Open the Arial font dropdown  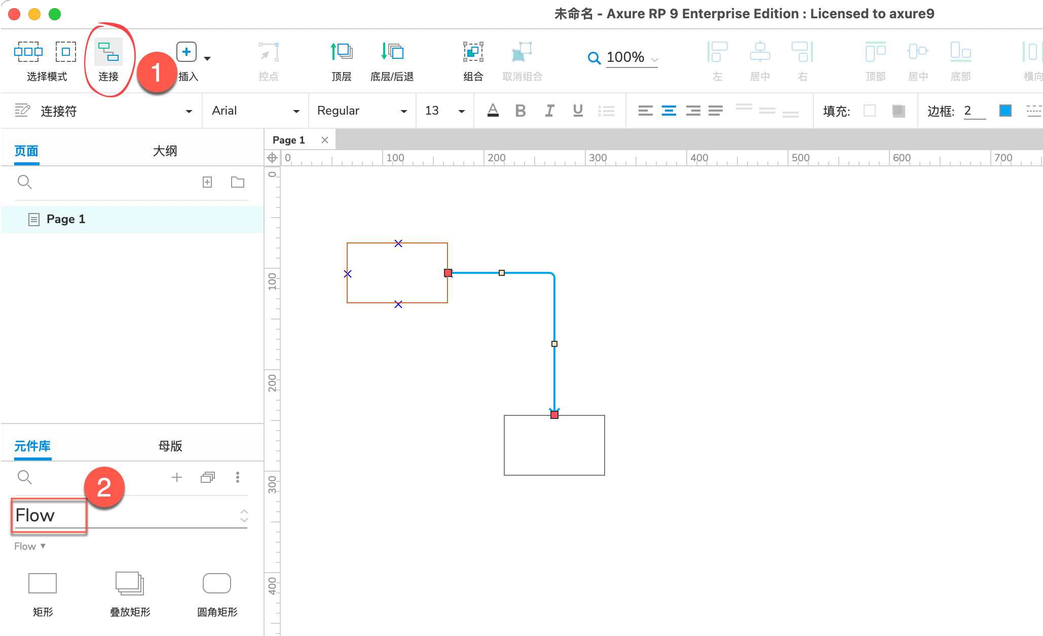tap(296, 111)
